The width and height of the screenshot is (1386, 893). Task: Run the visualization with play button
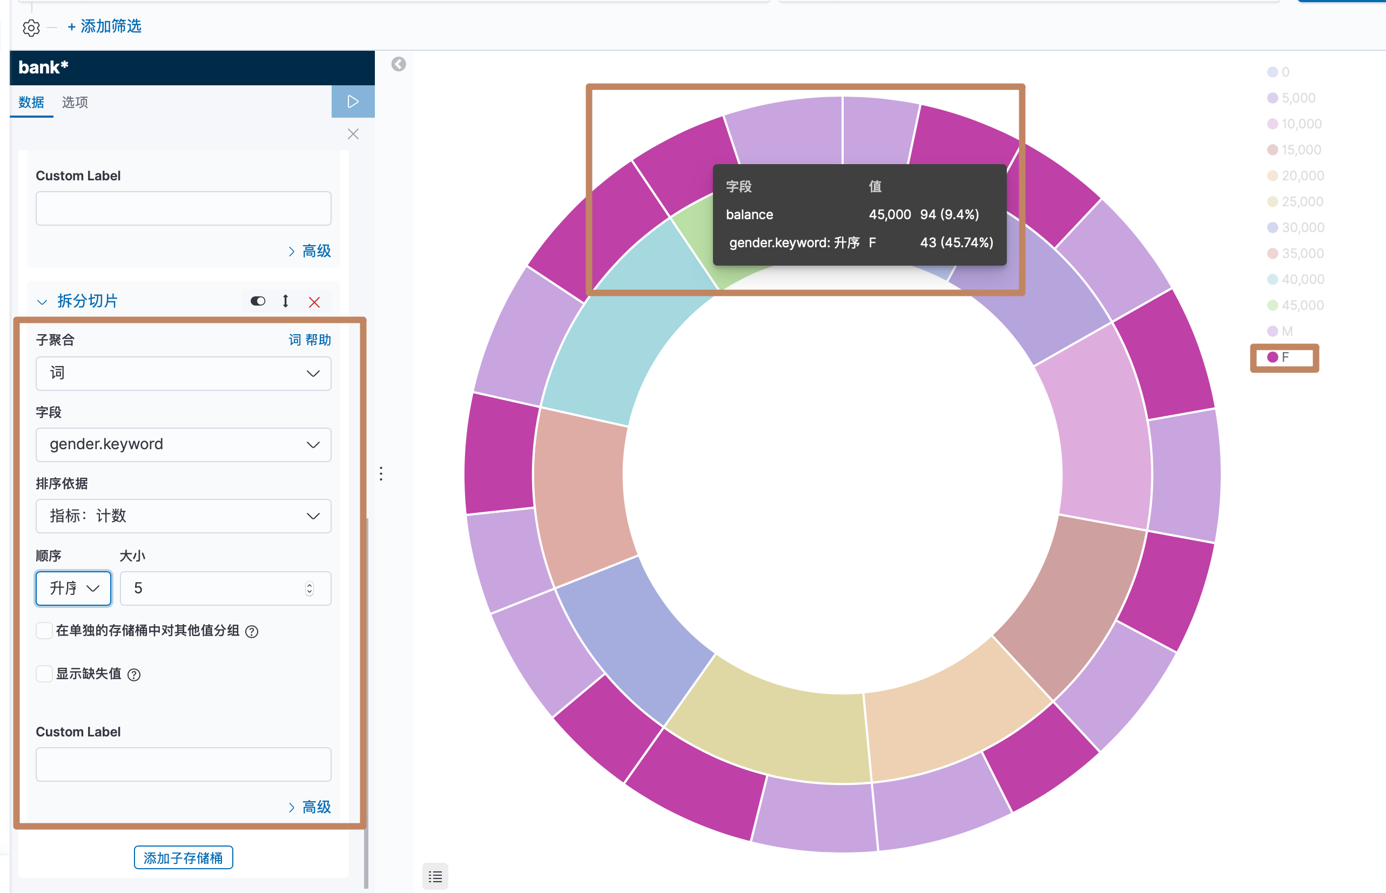[352, 102]
